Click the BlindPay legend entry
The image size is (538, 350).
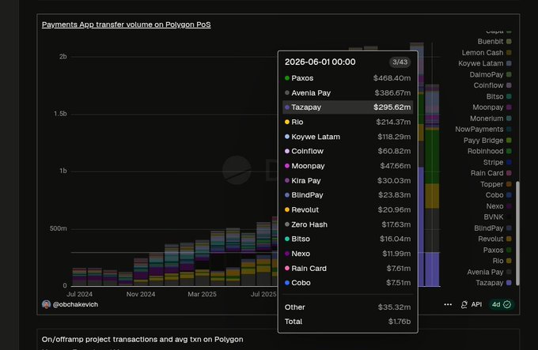tap(493, 228)
